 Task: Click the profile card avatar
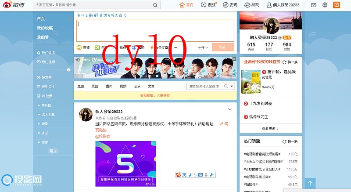(272, 26)
